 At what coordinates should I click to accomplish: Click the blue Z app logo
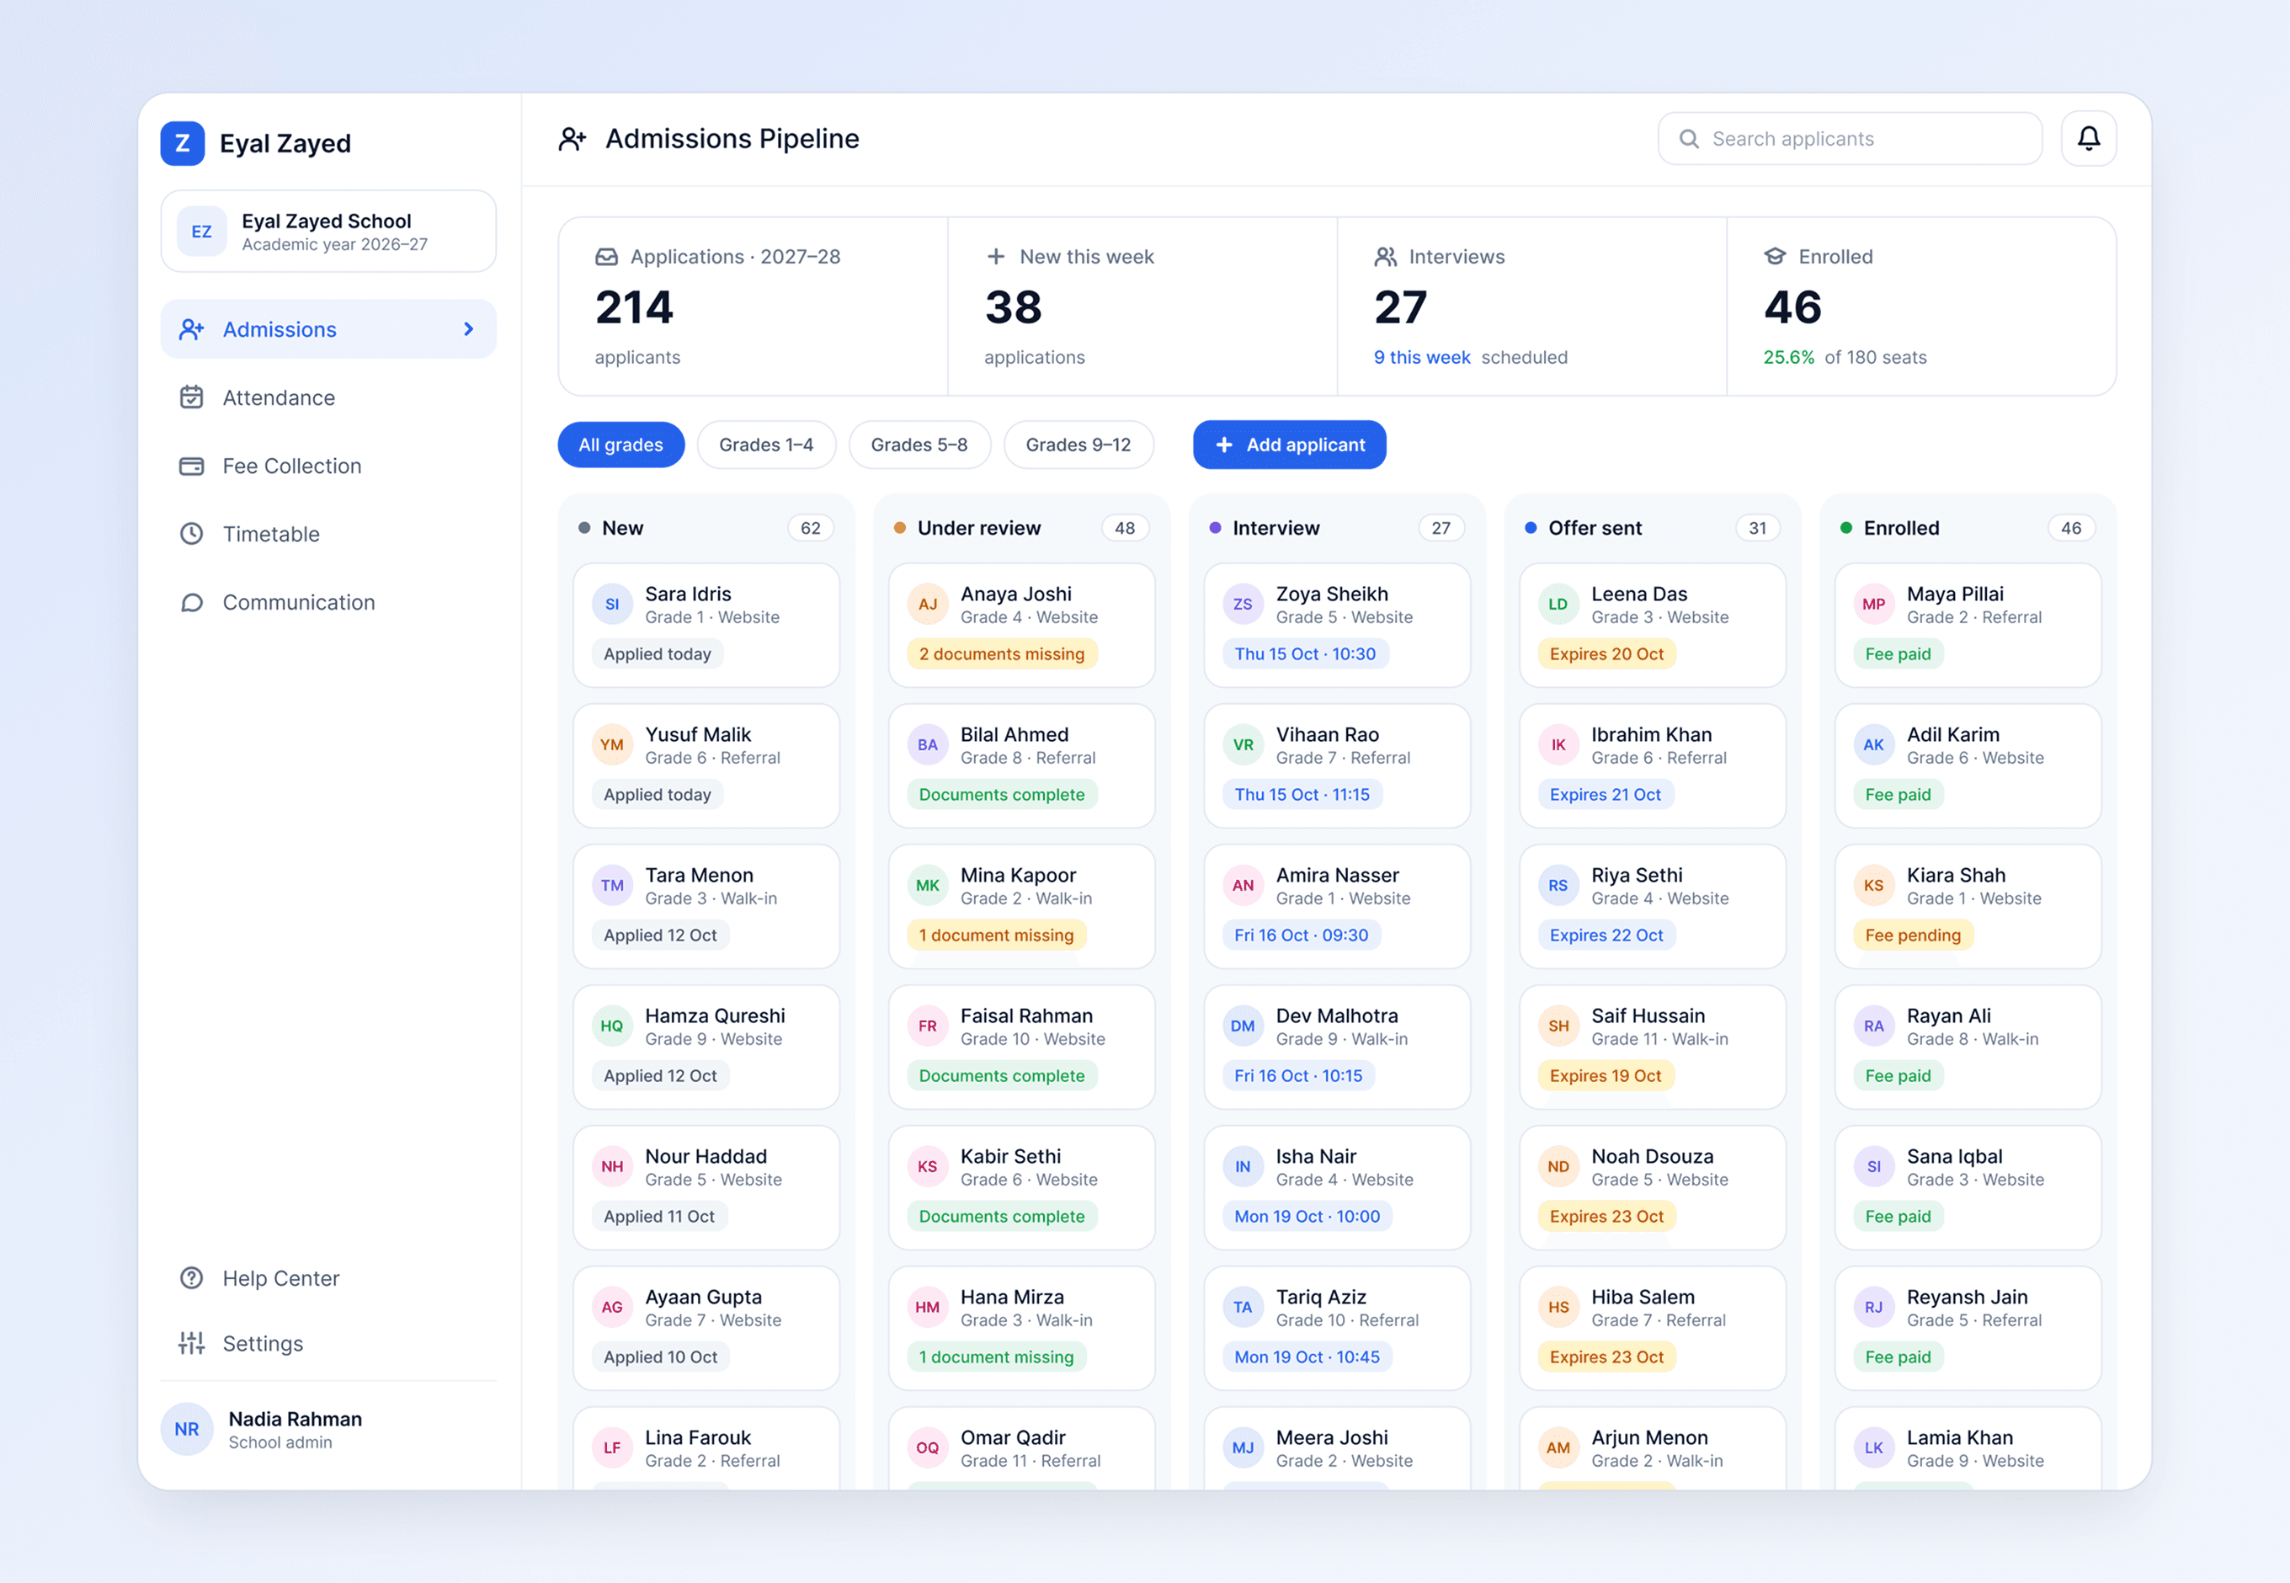(x=183, y=143)
